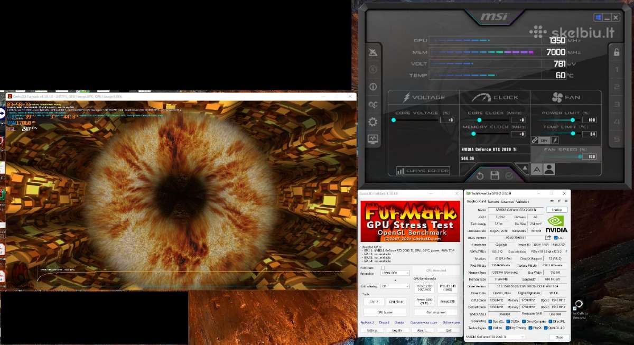Toggle the DirectML checkbox in GPU-Z
The height and width of the screenshot is (345, 634).
pyautogui.click(x=551, y=321)
